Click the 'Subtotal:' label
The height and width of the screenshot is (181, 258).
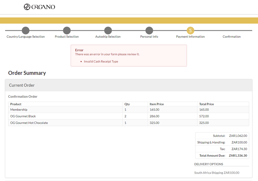point(219,136)
